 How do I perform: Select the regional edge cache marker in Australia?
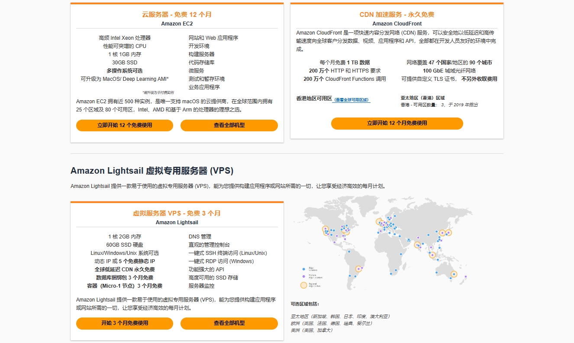point(454,274)
